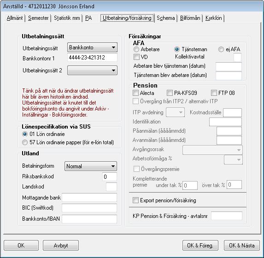Image resolution: width=264 pixels, height=258 pixels.
Task: Tick the VD checkbox
Action: (x=136, y=57)
